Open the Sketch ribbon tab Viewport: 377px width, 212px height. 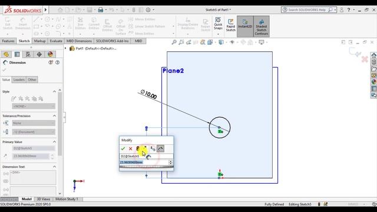pyautogui.click(x=24, y=41)
